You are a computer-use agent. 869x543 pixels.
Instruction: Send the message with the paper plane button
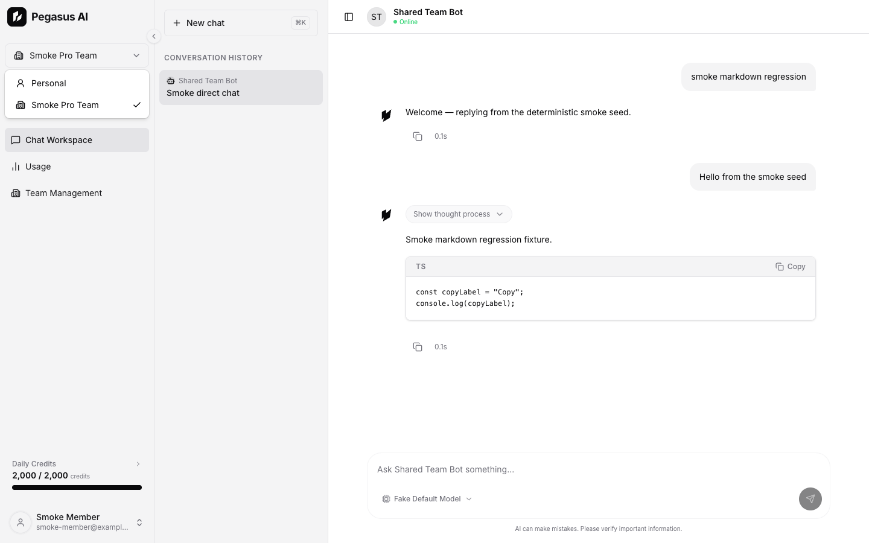point(810,499)
